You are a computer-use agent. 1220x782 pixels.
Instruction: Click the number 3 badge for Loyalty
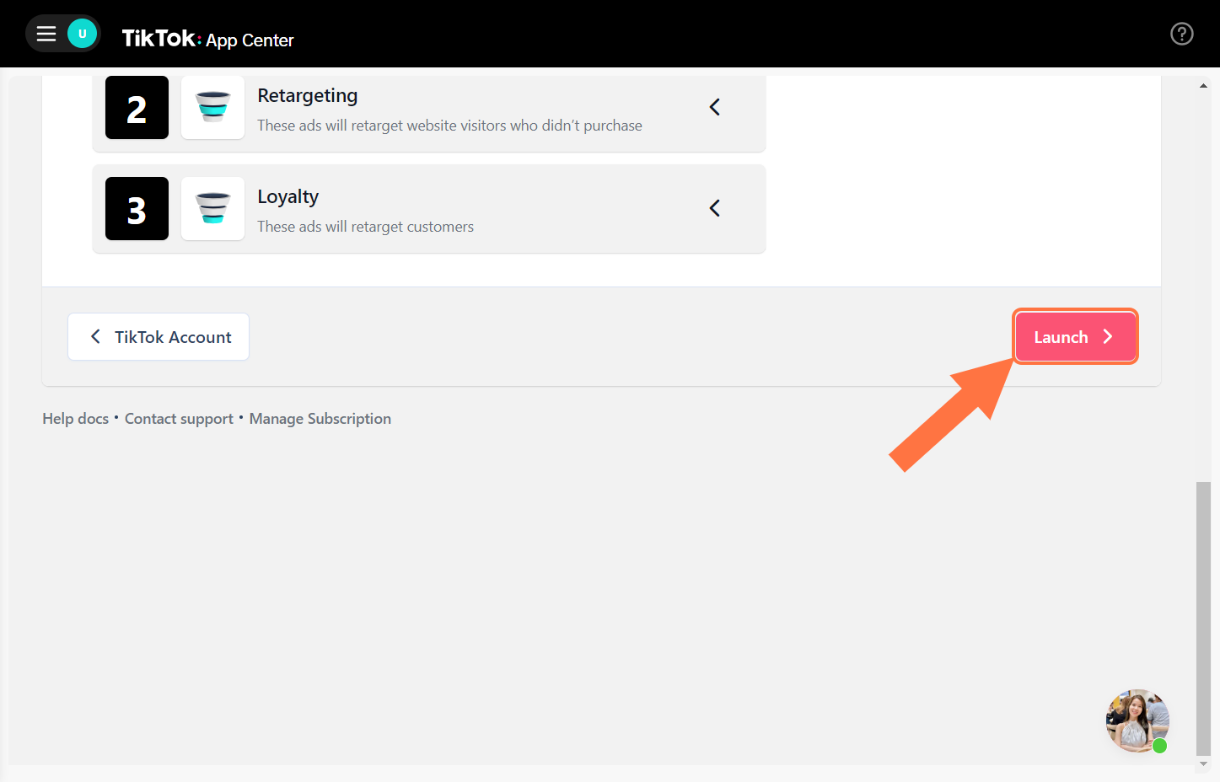tap(137, 208)
